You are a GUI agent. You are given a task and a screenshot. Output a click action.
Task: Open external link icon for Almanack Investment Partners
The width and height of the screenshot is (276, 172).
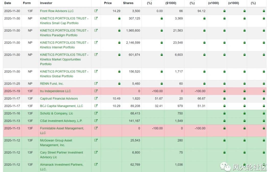coord(96,164)
